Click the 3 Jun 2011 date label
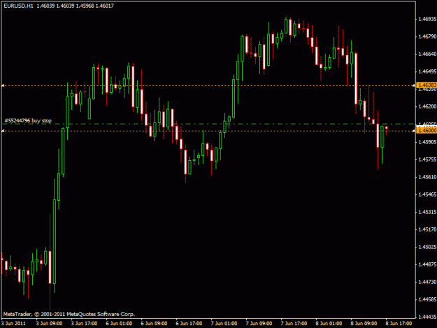 click(13, 324)
